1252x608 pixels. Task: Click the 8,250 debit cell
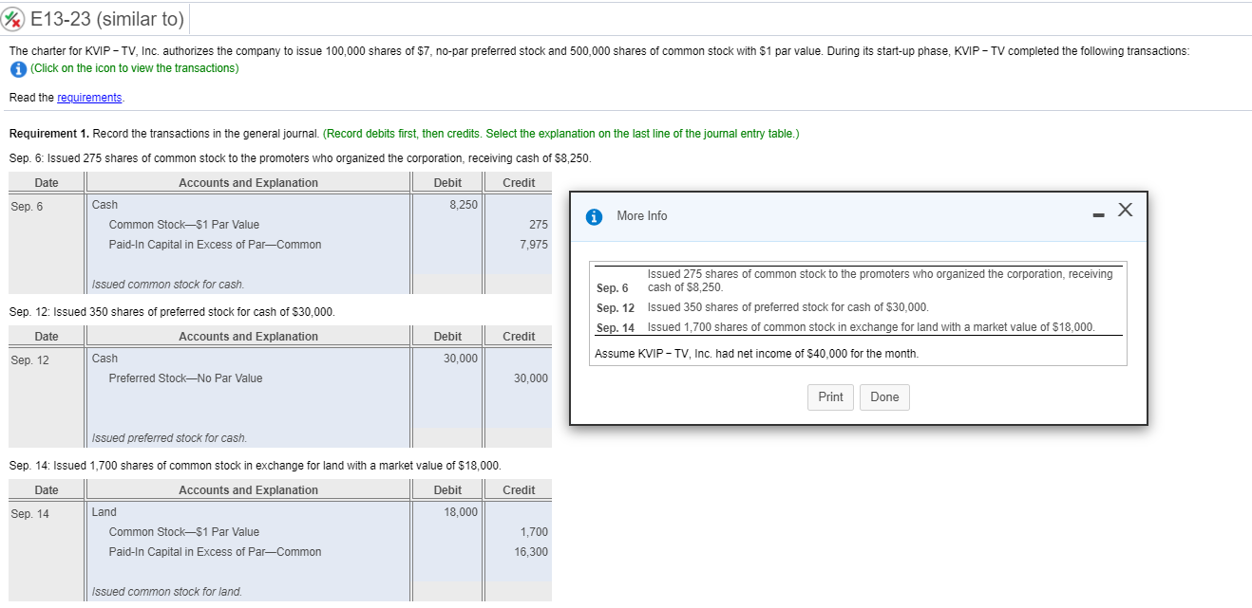(465, 204)
